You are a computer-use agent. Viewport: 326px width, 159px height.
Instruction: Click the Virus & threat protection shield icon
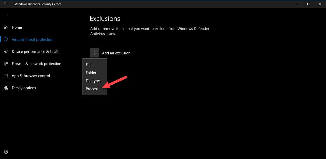pos(6,40)
